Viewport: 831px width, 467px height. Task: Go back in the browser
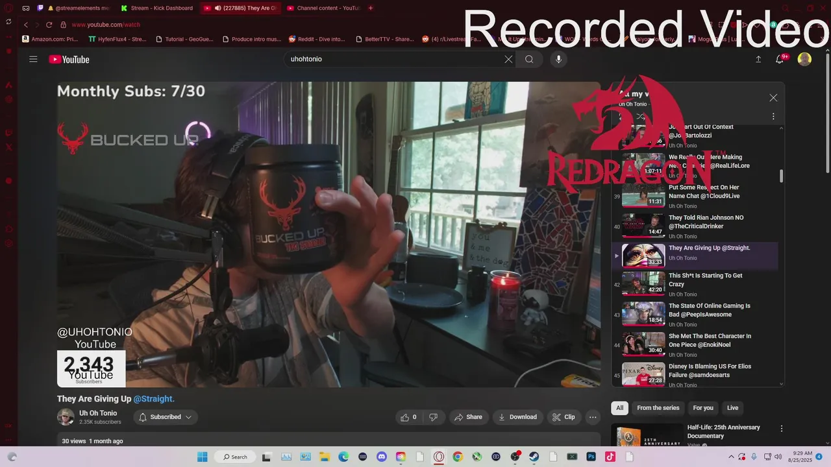click(26, 25)
